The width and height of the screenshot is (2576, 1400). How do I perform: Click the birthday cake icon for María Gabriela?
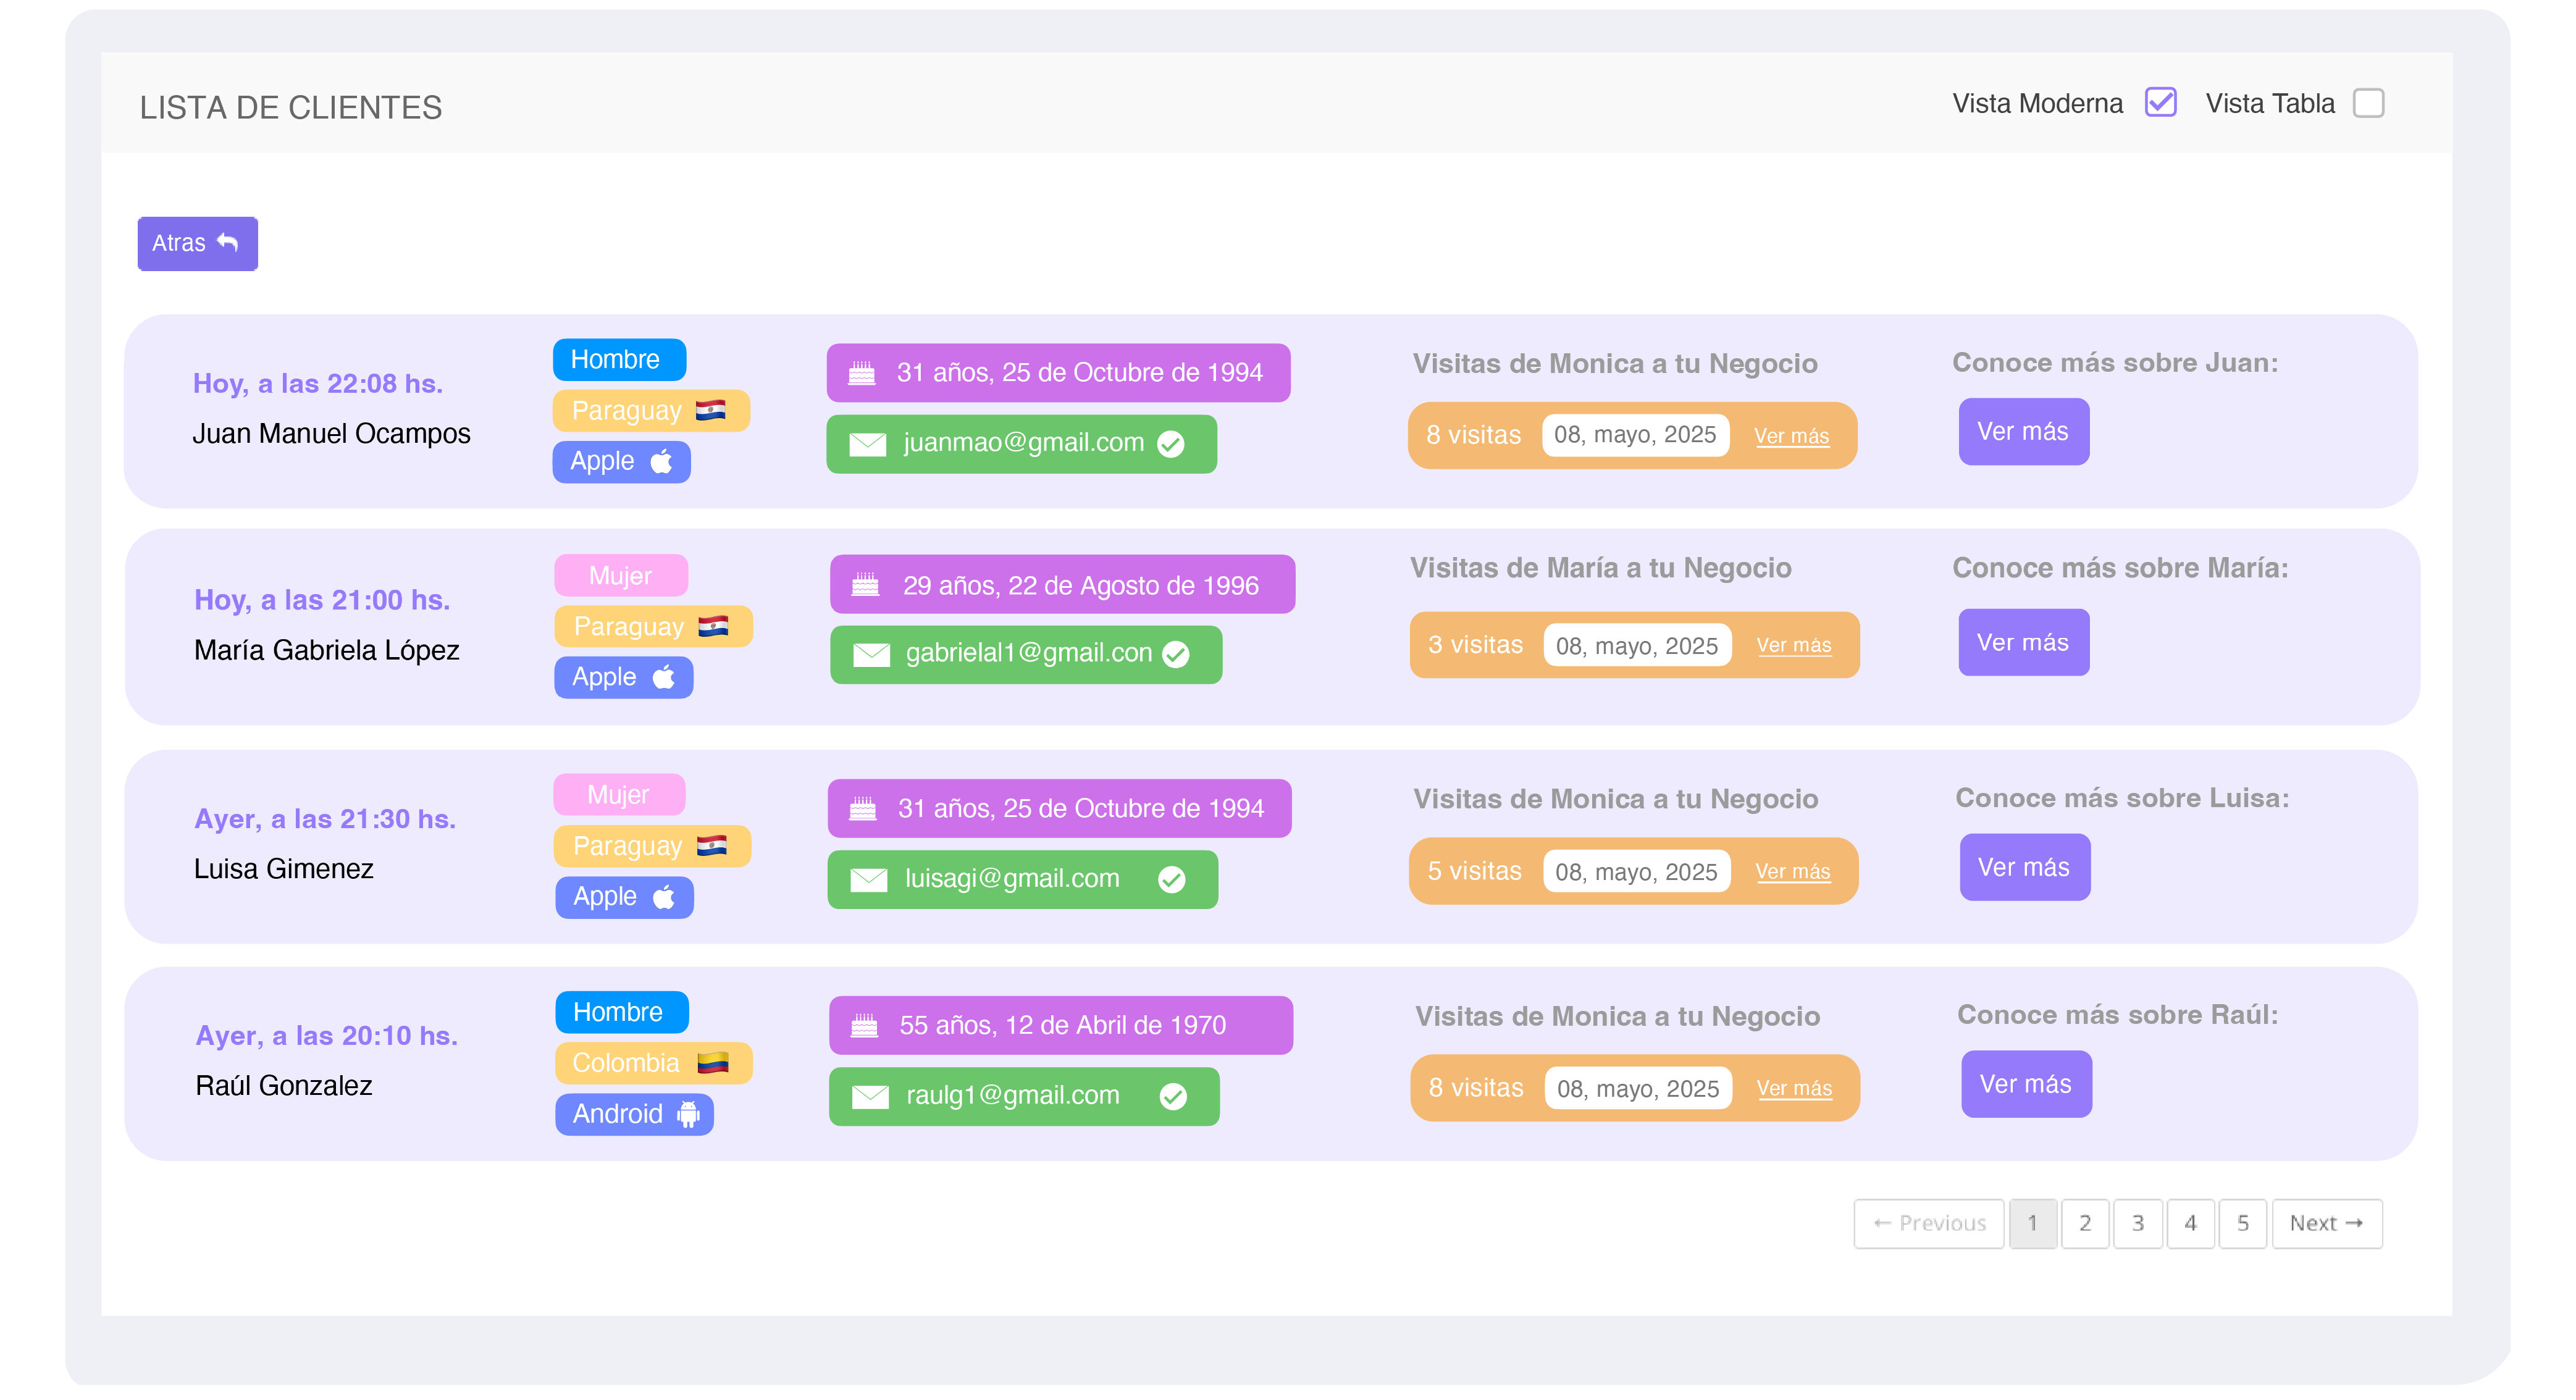865,585
